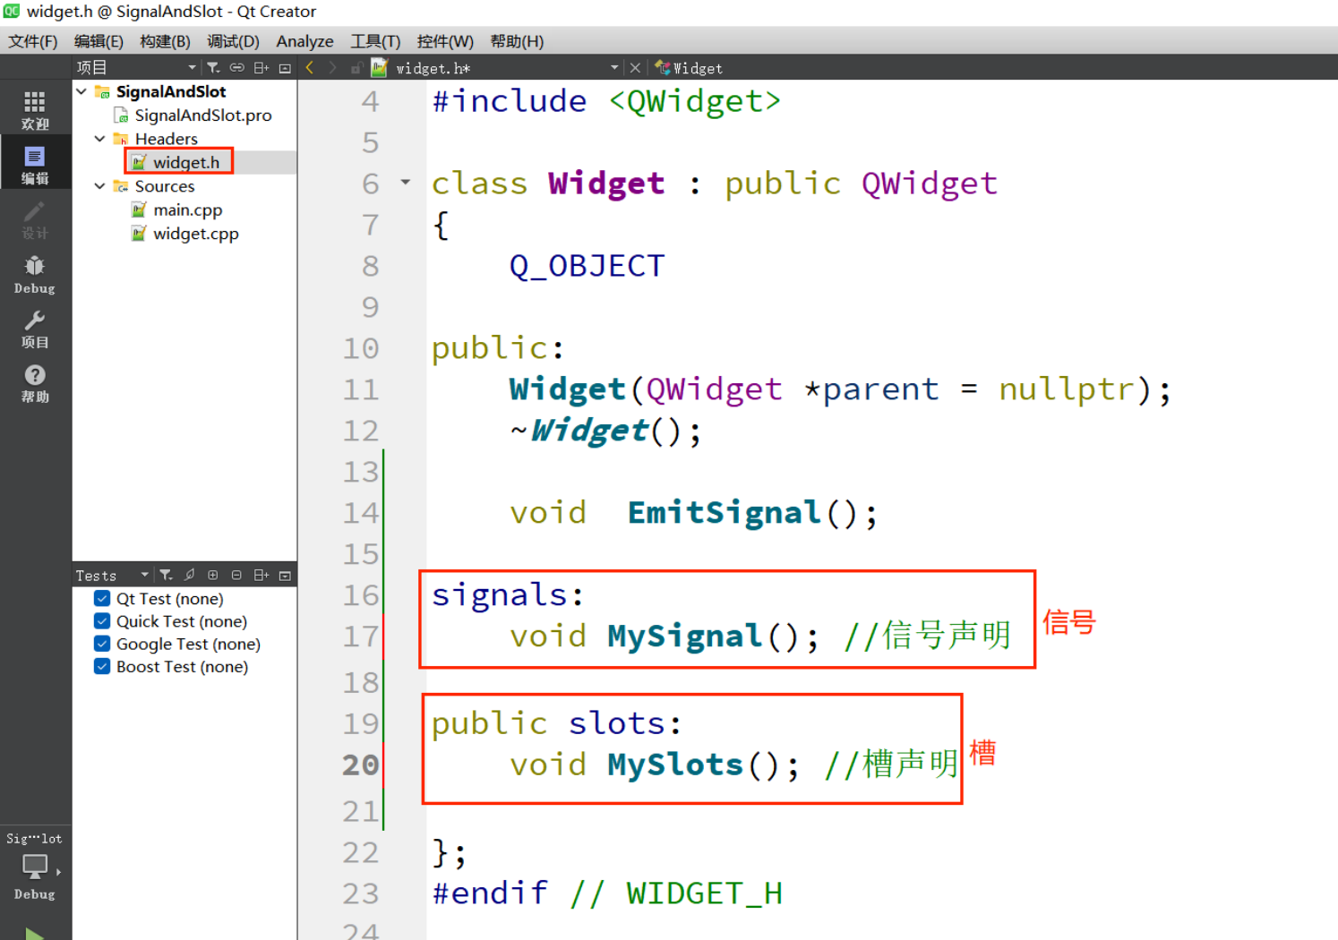Go forward in editor navigation history
The image size is (1338, 940).
(x=332, y=68)
